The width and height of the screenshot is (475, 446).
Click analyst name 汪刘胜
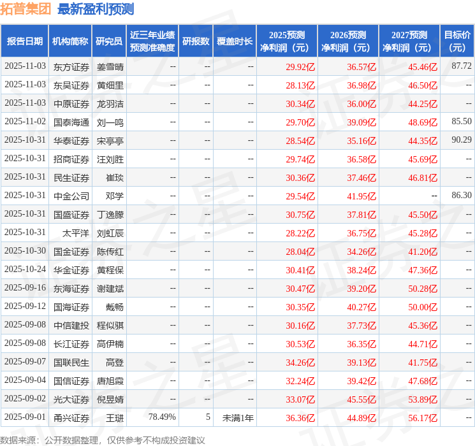(x=110, y=159)
